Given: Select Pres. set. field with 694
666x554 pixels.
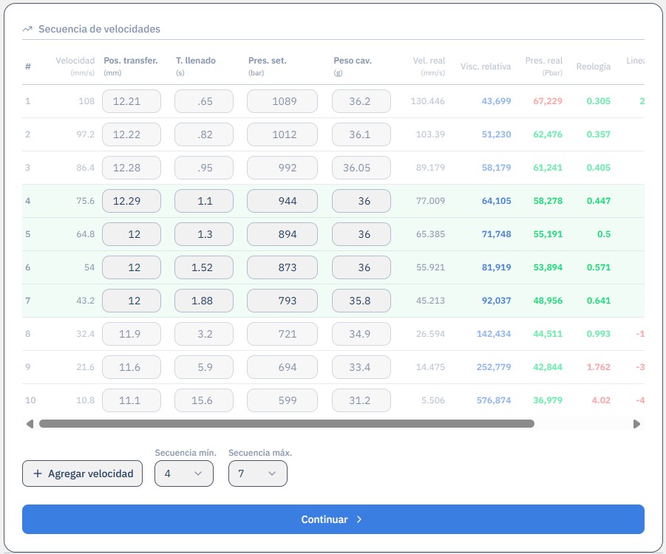Looking at the screenshot, I should [282, 367].
